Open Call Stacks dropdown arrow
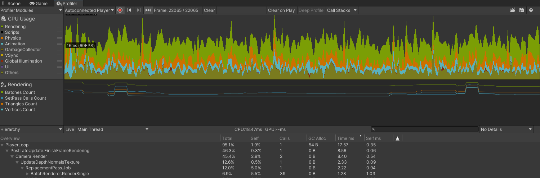 (x=355, y=10)
